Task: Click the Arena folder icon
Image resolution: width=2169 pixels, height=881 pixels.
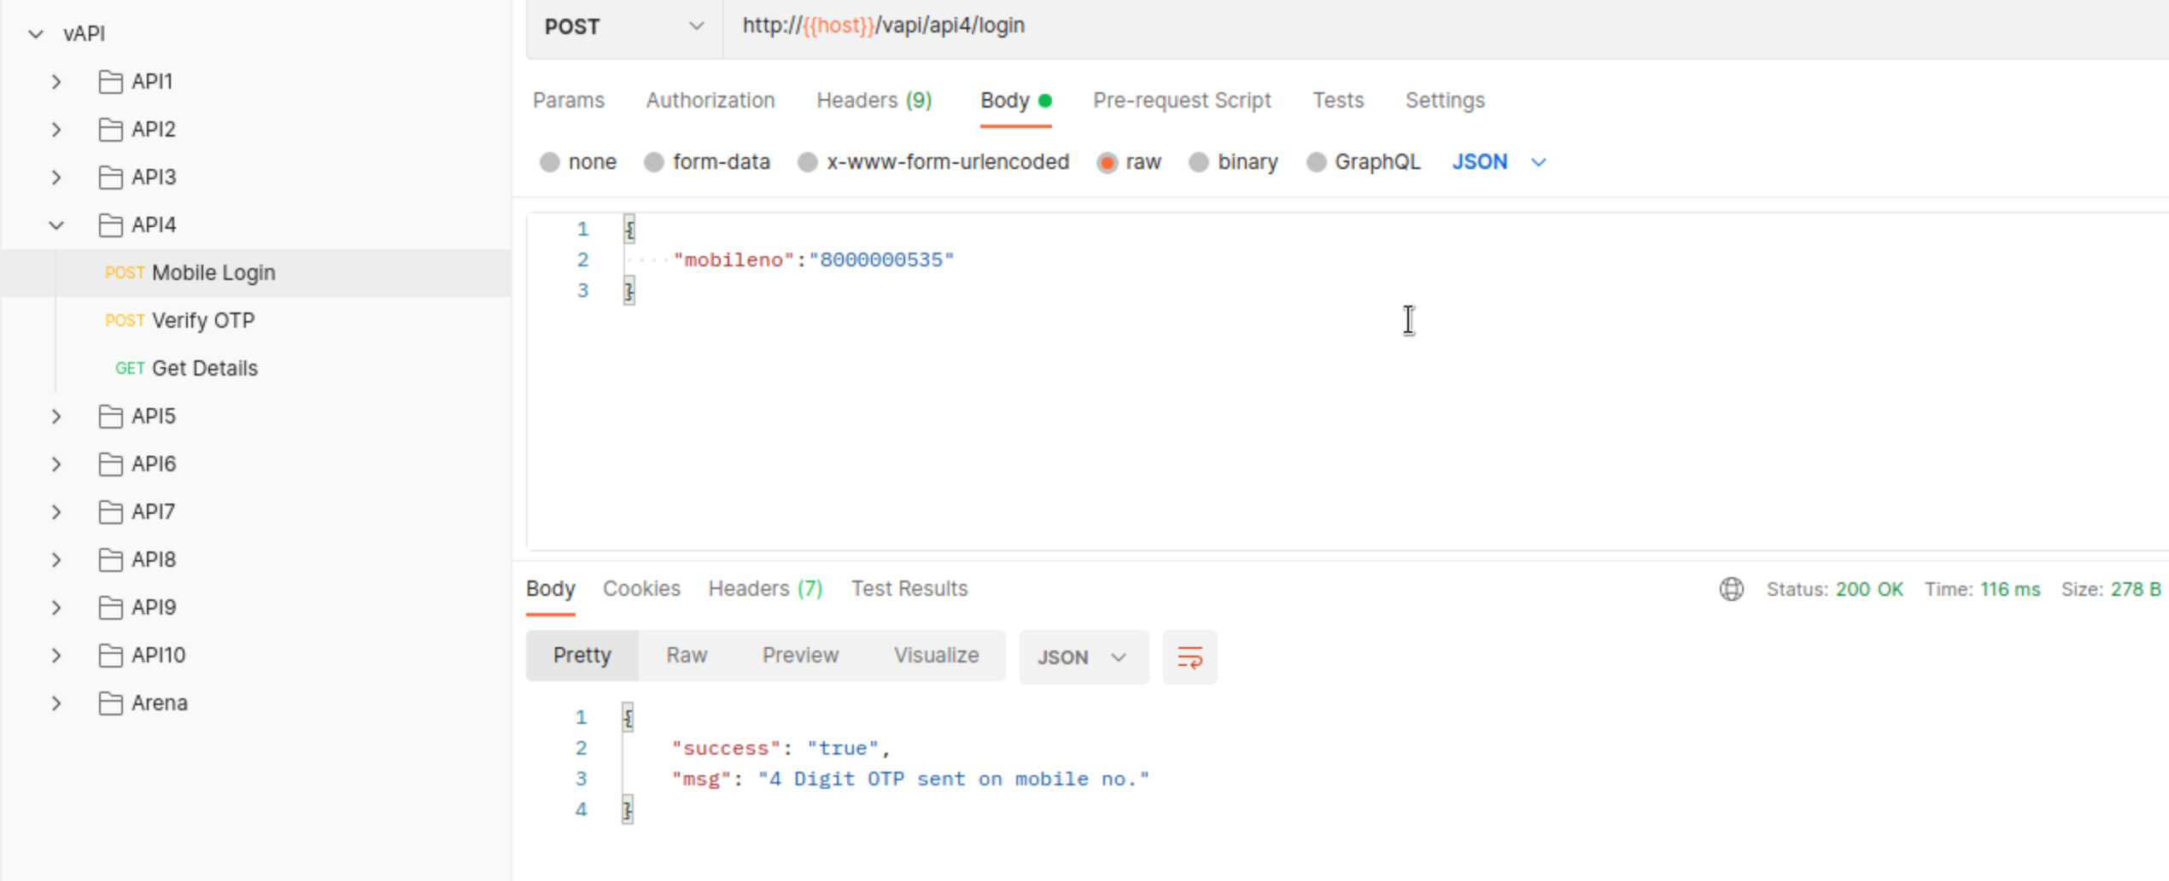Action: click(x=110, y=703)
